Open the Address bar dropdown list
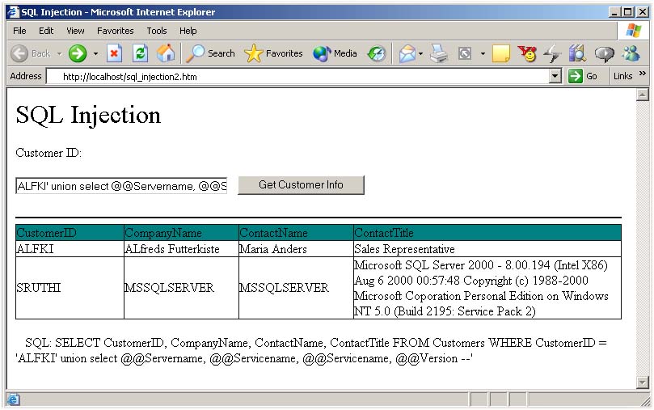Image resolution: width=654 pixels, height=410 pixels. [x=555, y=76]
